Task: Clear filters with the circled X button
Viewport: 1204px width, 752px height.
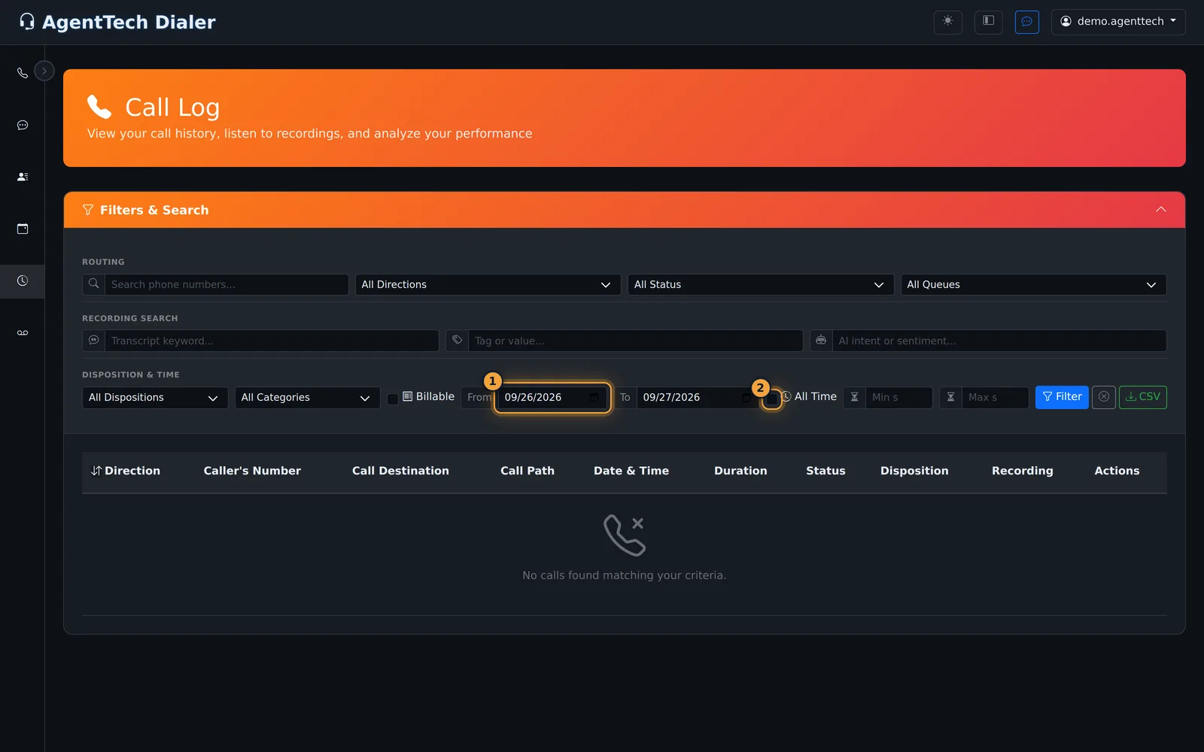Action: 1104,397
